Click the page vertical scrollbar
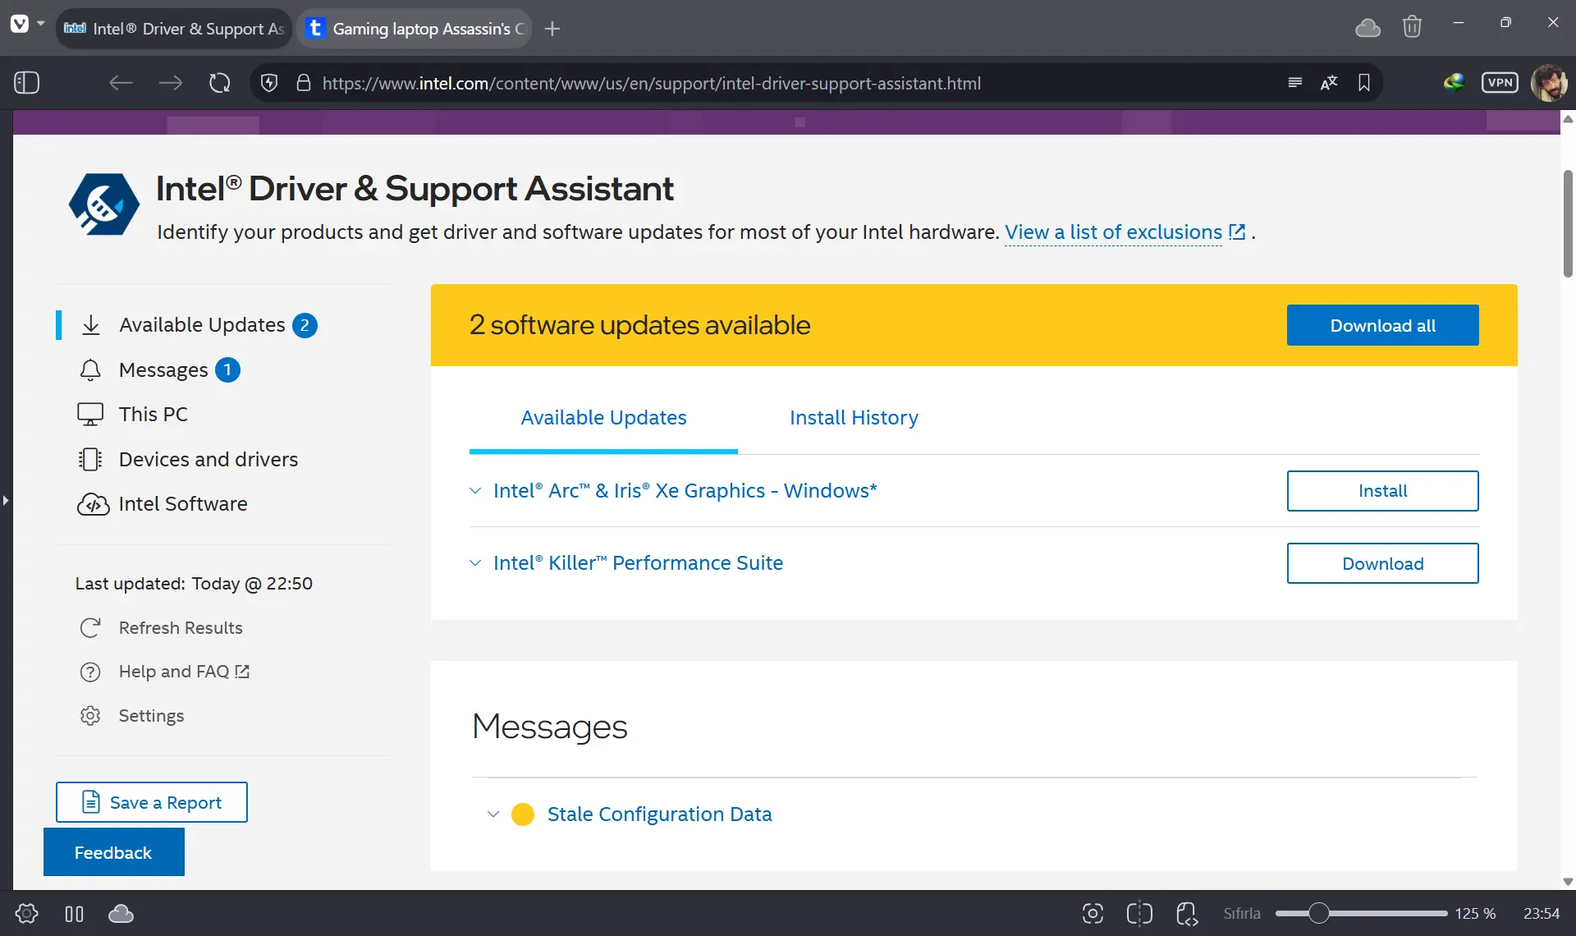The image size is (1576, 936). 1568,223
